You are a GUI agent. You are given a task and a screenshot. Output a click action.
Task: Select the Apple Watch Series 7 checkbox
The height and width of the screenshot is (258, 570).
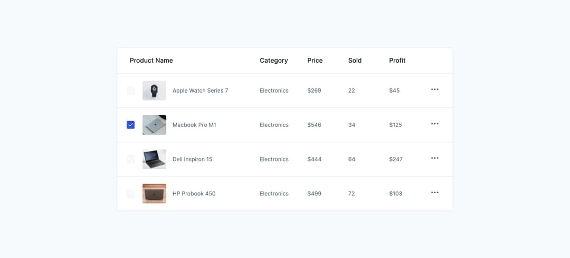[x=131, y=91]
